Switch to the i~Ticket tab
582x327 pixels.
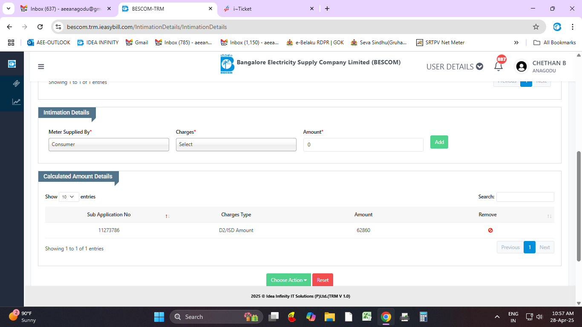(269, 9)
